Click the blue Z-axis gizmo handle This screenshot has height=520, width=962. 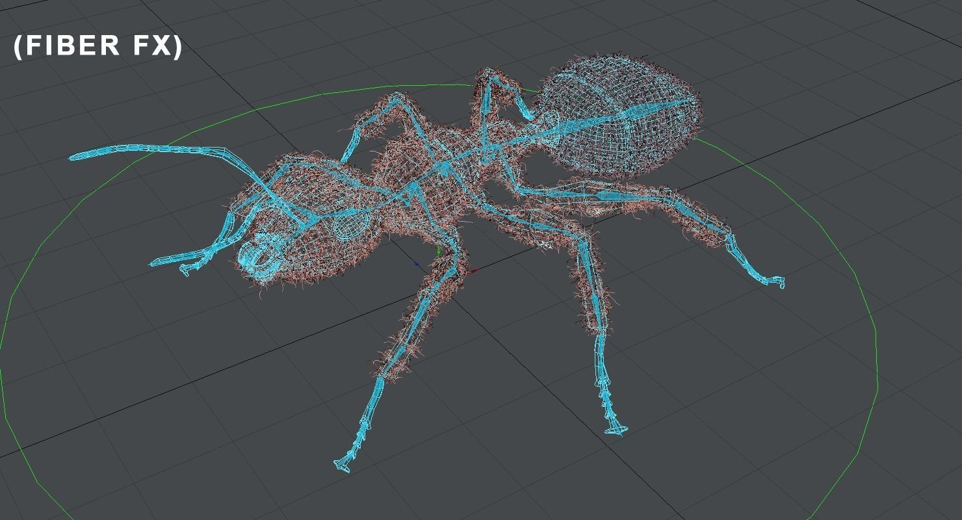417,264
